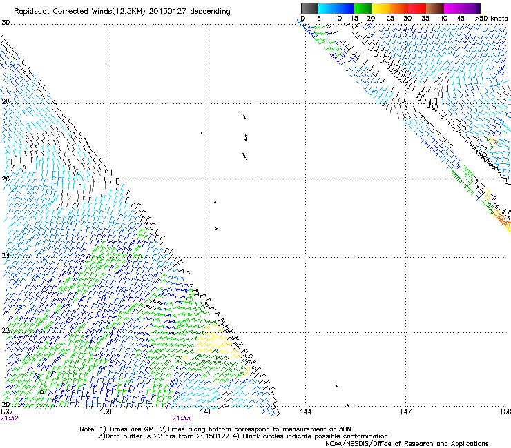Image resolution: width=511 pixels, height=448 pixels.
Task: Click the 'Times are GMT' note line
Action: point(215,429)
